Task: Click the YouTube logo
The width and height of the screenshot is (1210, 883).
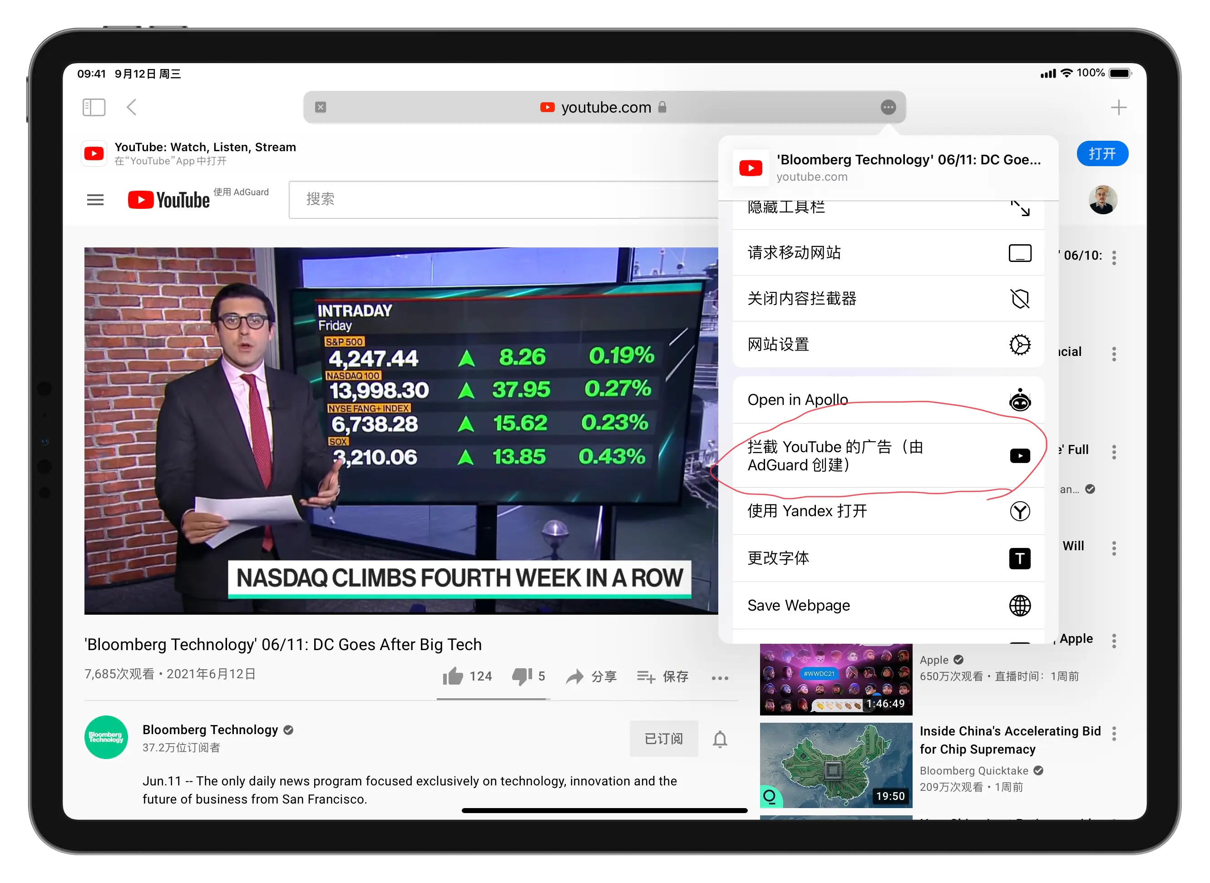Action: coord(169,200)
